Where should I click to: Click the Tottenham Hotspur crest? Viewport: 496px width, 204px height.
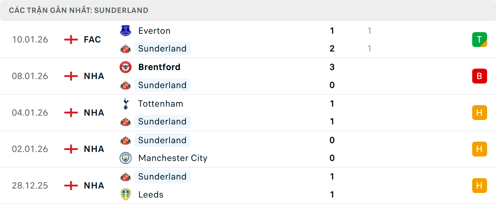coord(126,103)
